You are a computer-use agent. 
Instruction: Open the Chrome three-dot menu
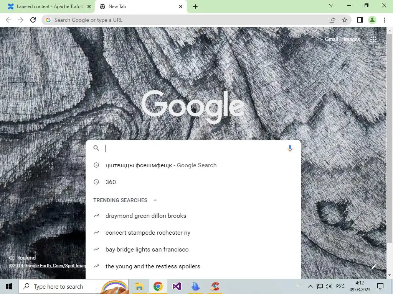(385, 20)
